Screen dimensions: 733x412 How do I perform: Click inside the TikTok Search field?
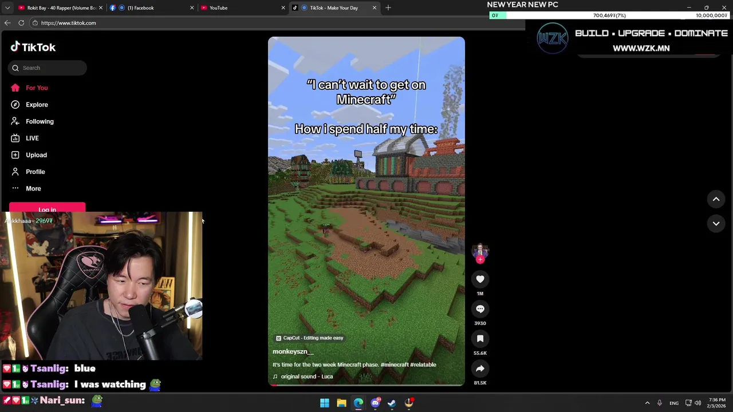[x=48, y=68]
